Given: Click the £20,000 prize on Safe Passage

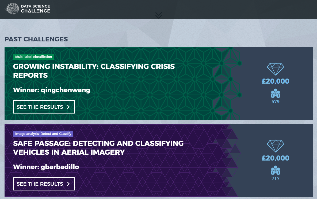Looking at the screenshot, I should (276, 158).
